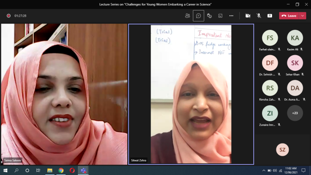Turn on the camera
This screenshot has width=311, height=175.
click(x=248, y=16)
